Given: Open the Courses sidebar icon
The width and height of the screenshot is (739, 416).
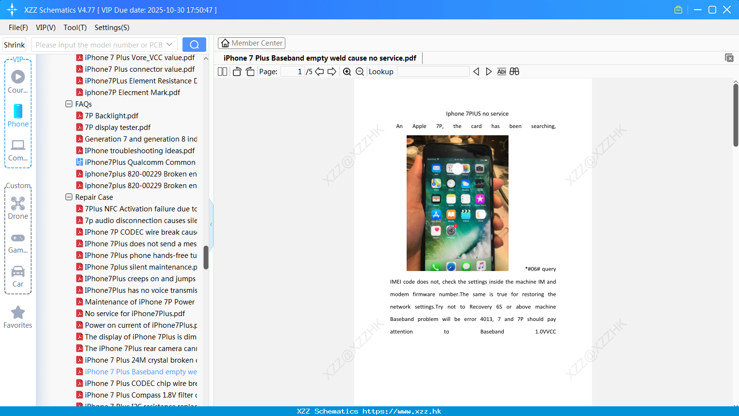Looking at the screenshot, I should pos(18,81).
